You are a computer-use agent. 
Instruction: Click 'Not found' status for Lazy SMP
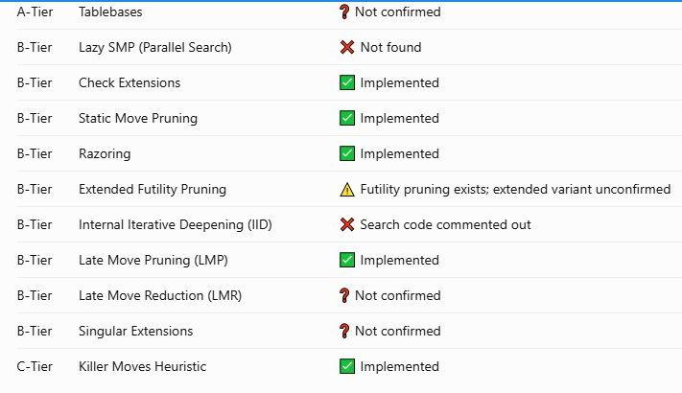(391, 47)
